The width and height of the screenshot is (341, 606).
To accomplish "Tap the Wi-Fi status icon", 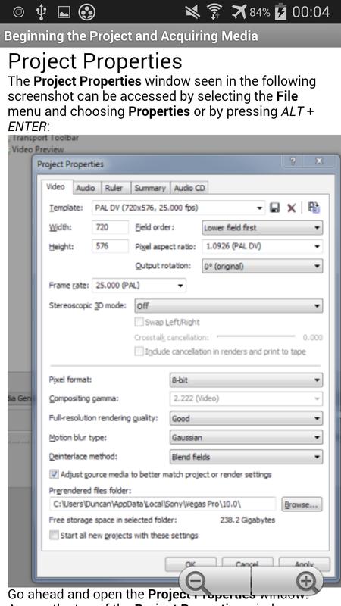I will pos(214,12).
